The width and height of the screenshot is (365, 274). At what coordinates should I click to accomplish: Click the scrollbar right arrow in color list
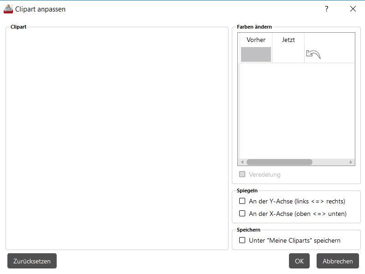point(351,162)
